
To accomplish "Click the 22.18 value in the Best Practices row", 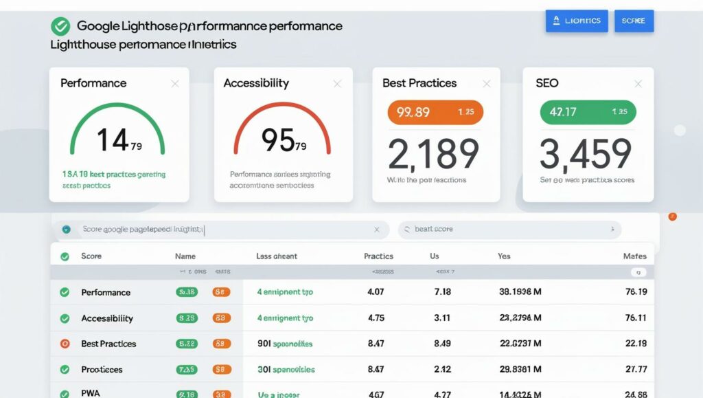I will (636, 344).
